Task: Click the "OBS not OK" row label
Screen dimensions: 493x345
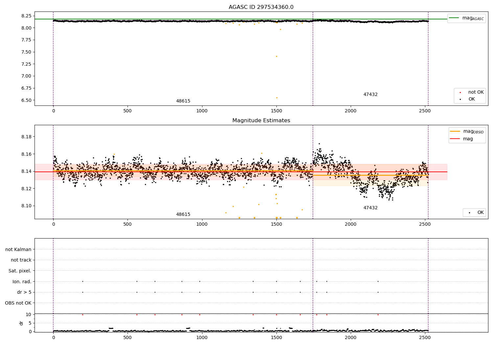Action: 18,303
